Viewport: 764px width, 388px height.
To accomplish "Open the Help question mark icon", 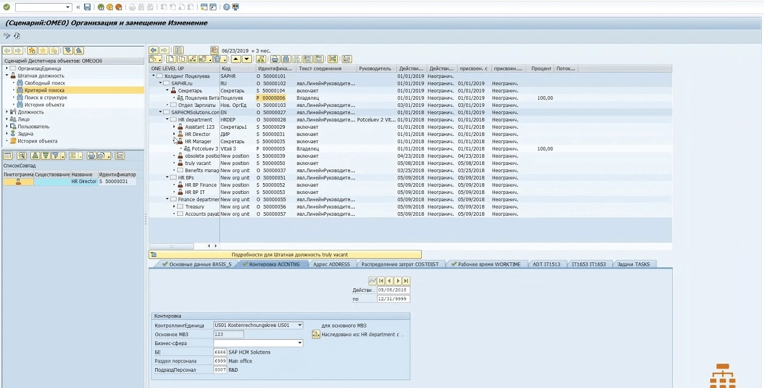I will click(227, 7).
